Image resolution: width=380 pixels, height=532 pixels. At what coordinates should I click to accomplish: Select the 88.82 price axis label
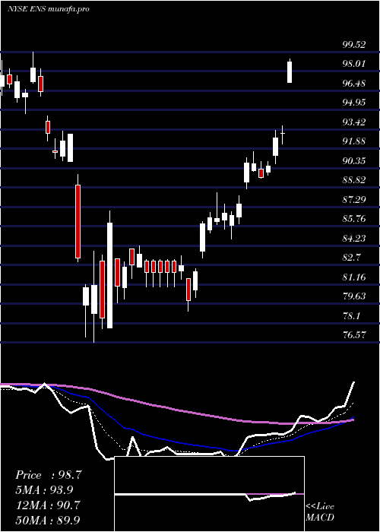(354, 180)
